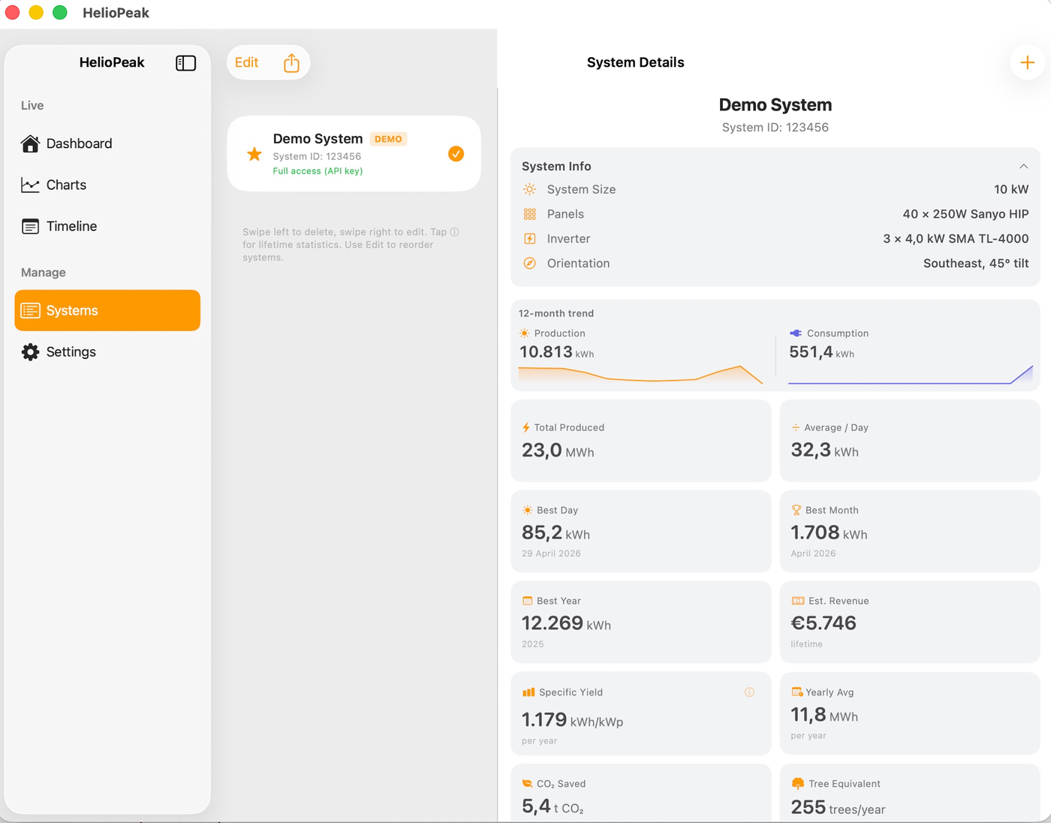Click the Dashboard house icon
1051x823 pixels.
30,143
